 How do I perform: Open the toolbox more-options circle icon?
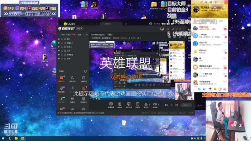tap(86, 71)
